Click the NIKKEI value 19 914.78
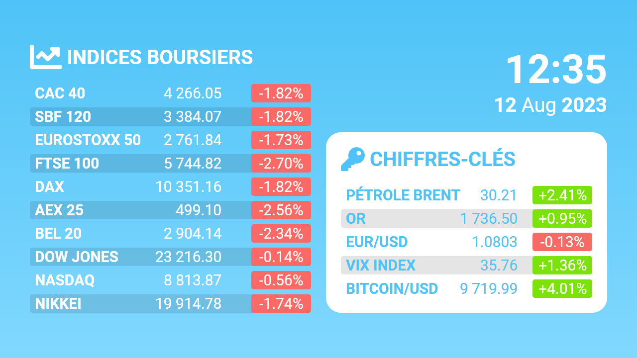Screen dimensions: 637x358 click(188, 304)
